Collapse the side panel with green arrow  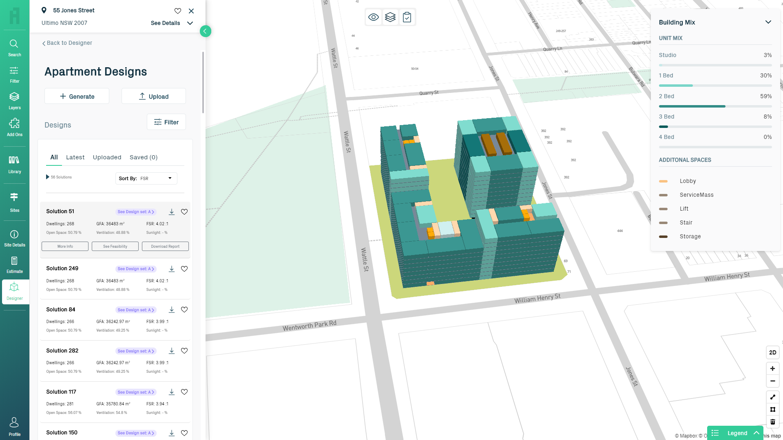(x=206, y=31)
